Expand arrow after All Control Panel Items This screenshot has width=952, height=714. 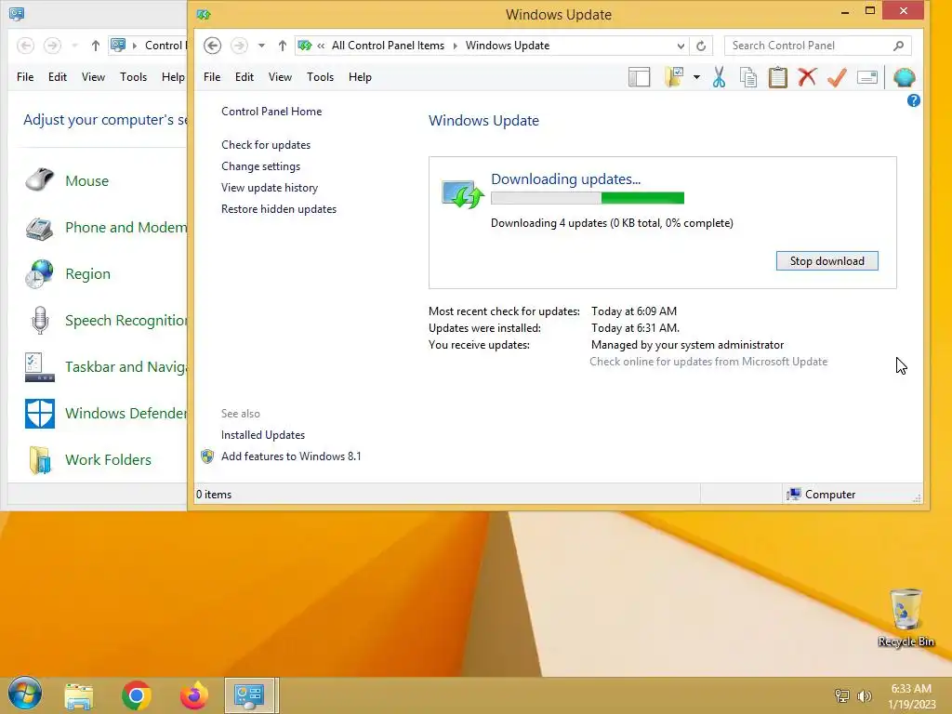(455, 46)
